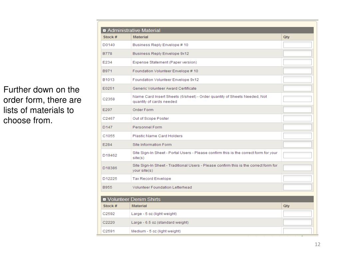Select stock number B1013

point(108,80)
